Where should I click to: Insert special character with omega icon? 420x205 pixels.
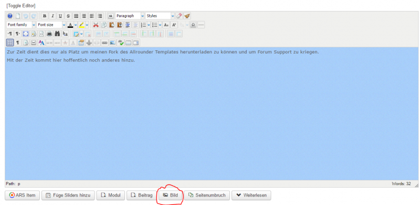[193, 25]
